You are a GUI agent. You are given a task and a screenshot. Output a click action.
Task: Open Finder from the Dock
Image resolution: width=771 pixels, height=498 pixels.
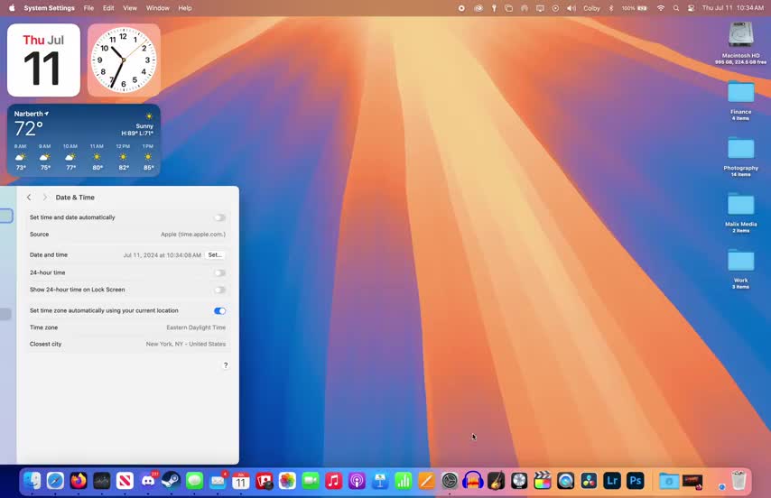point(33,481)
